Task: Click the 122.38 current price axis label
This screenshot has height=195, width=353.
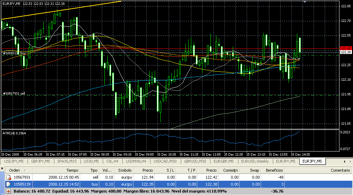Action: (x=346, y=52)
